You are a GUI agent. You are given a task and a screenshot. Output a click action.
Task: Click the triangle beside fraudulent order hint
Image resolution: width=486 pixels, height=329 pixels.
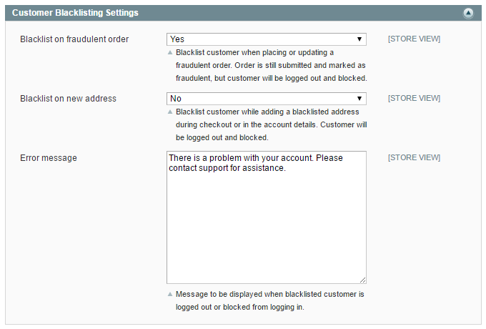click(x=170, y=52)
